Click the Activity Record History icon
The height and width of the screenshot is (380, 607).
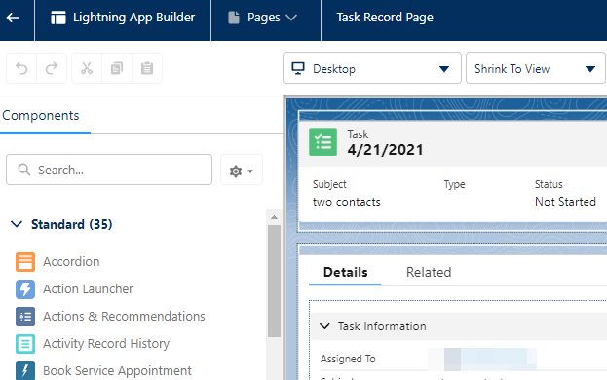25,344
